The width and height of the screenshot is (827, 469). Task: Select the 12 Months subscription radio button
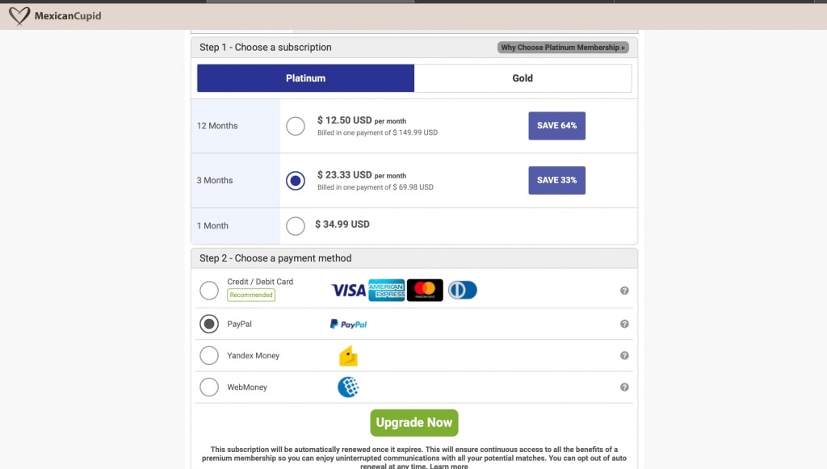tap(296, 126)
